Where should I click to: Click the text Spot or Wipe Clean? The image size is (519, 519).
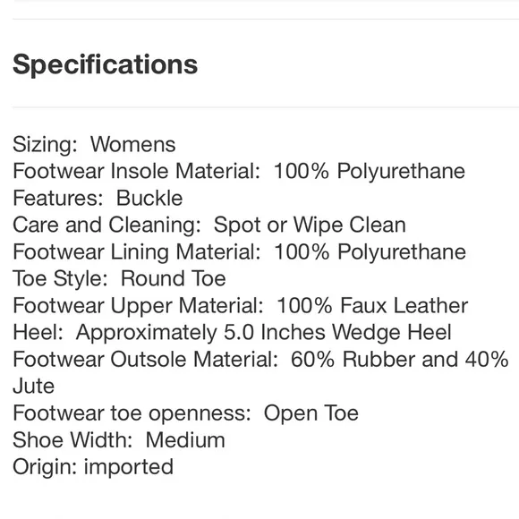(x=310, y=225)
